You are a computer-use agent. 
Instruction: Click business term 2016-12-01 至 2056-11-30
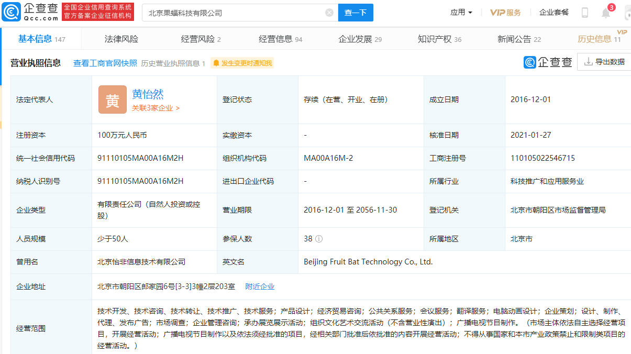pos(350,210)
